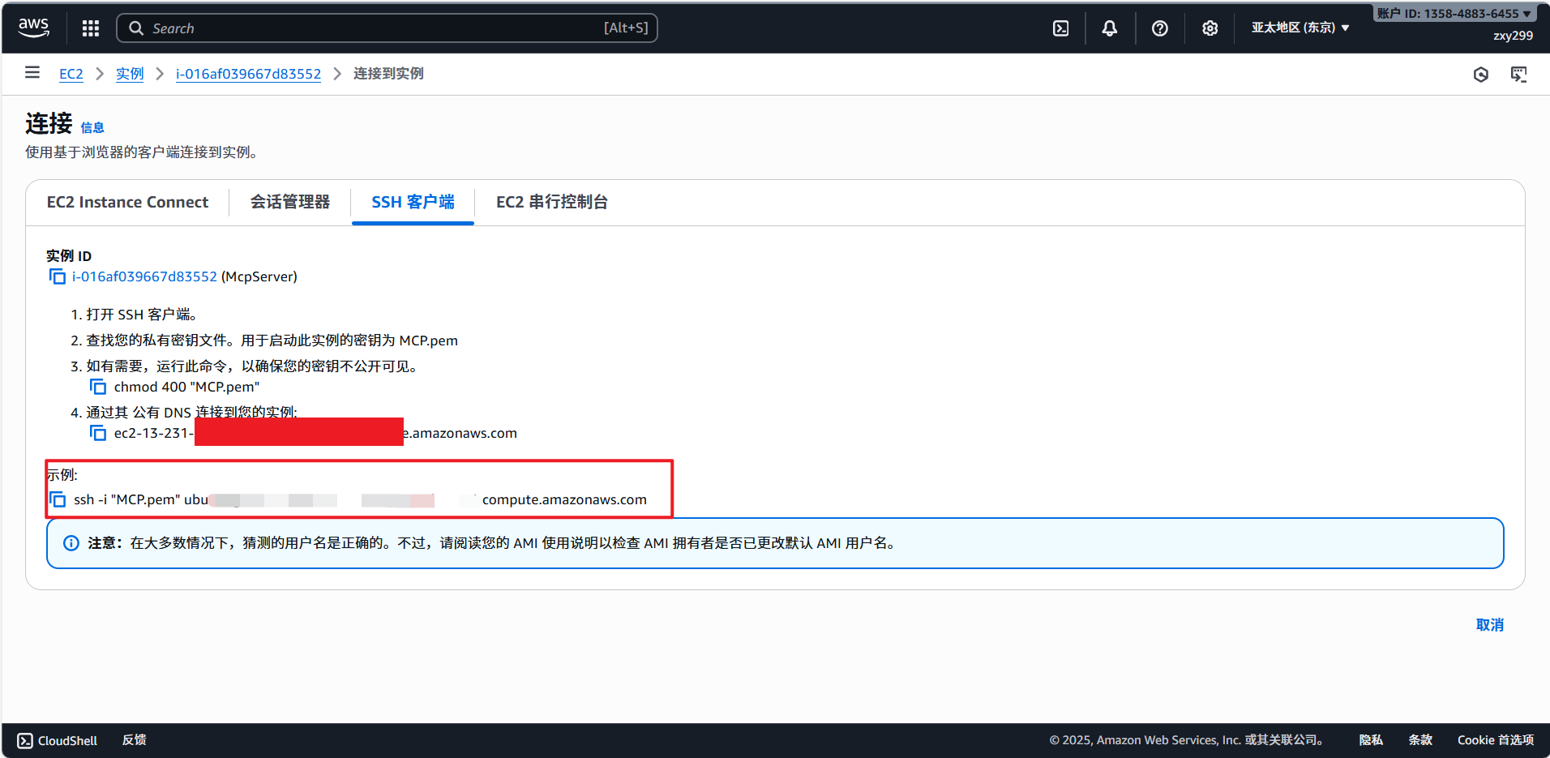Click the info icon in 注意 box

point(71,543)
